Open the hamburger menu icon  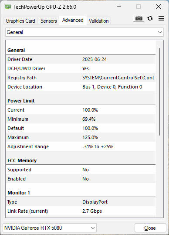click(x=161, y=18)
